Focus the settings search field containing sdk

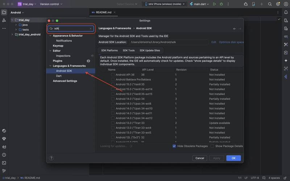click(x=71, y=29)
